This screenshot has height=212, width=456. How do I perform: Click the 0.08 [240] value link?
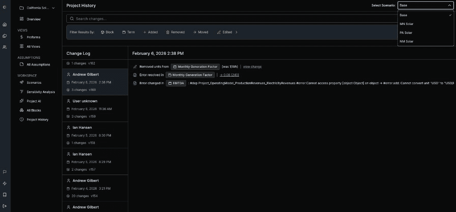[x=229, y=75]
